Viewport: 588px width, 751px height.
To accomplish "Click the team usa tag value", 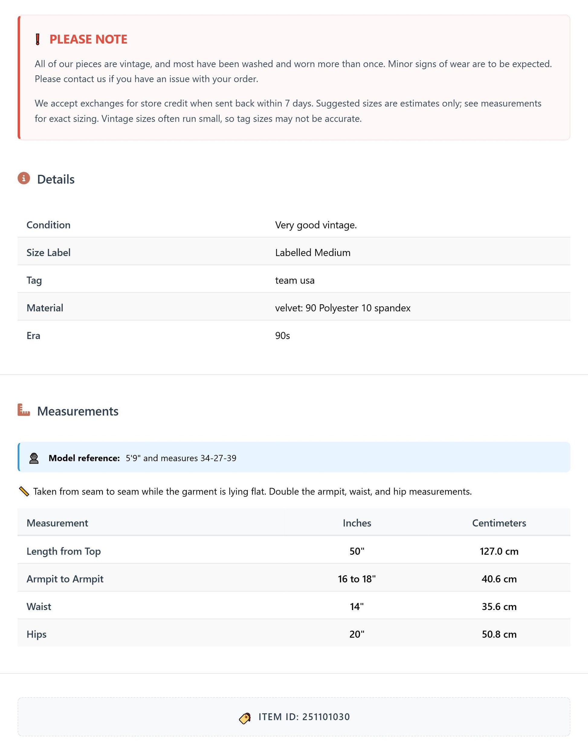I will click(295, 280).
